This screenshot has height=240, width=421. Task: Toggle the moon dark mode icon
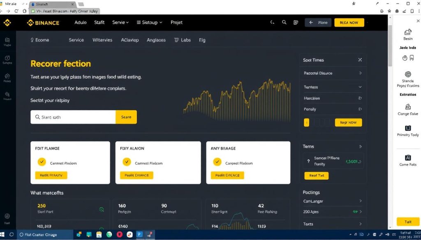272,23
